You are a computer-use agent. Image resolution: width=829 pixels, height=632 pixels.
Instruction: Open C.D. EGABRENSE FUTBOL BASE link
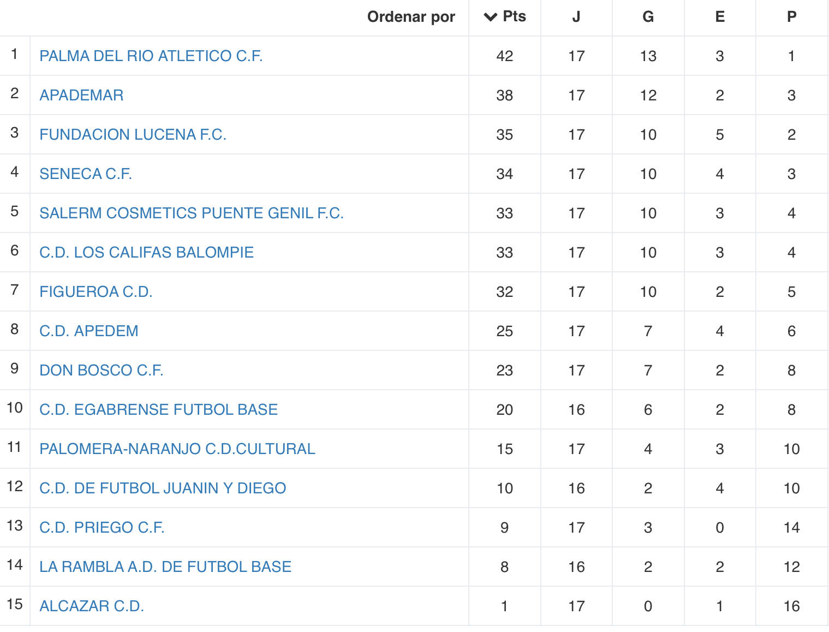[x=159, y=409]
